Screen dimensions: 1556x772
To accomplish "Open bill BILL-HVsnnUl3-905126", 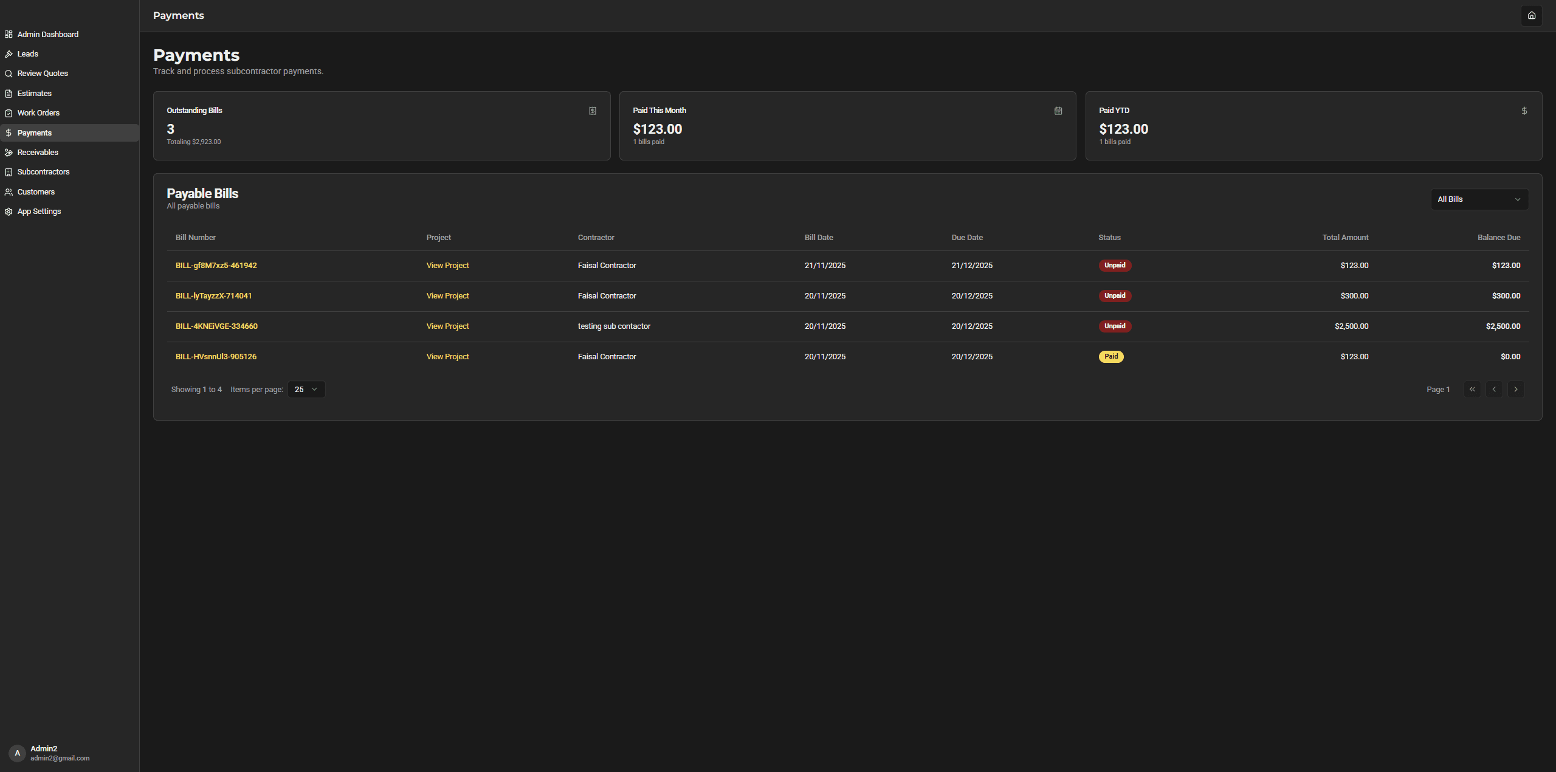I will click(x=216, y=357).
